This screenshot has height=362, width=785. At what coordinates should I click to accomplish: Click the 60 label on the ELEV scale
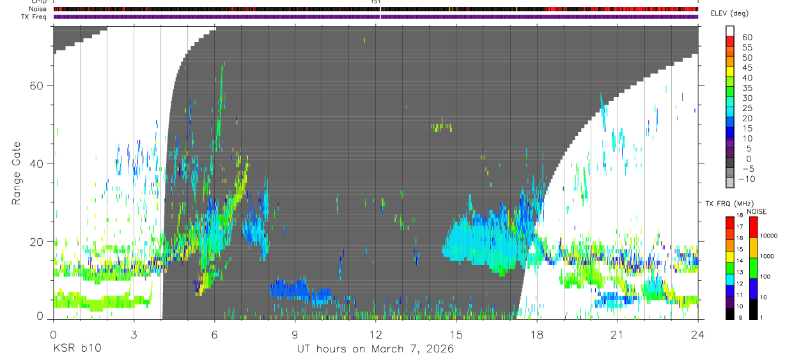click(747, 38)
